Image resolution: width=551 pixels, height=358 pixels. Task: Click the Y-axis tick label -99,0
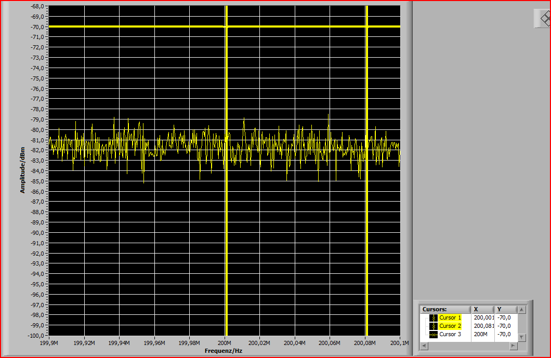pos(37,325)
